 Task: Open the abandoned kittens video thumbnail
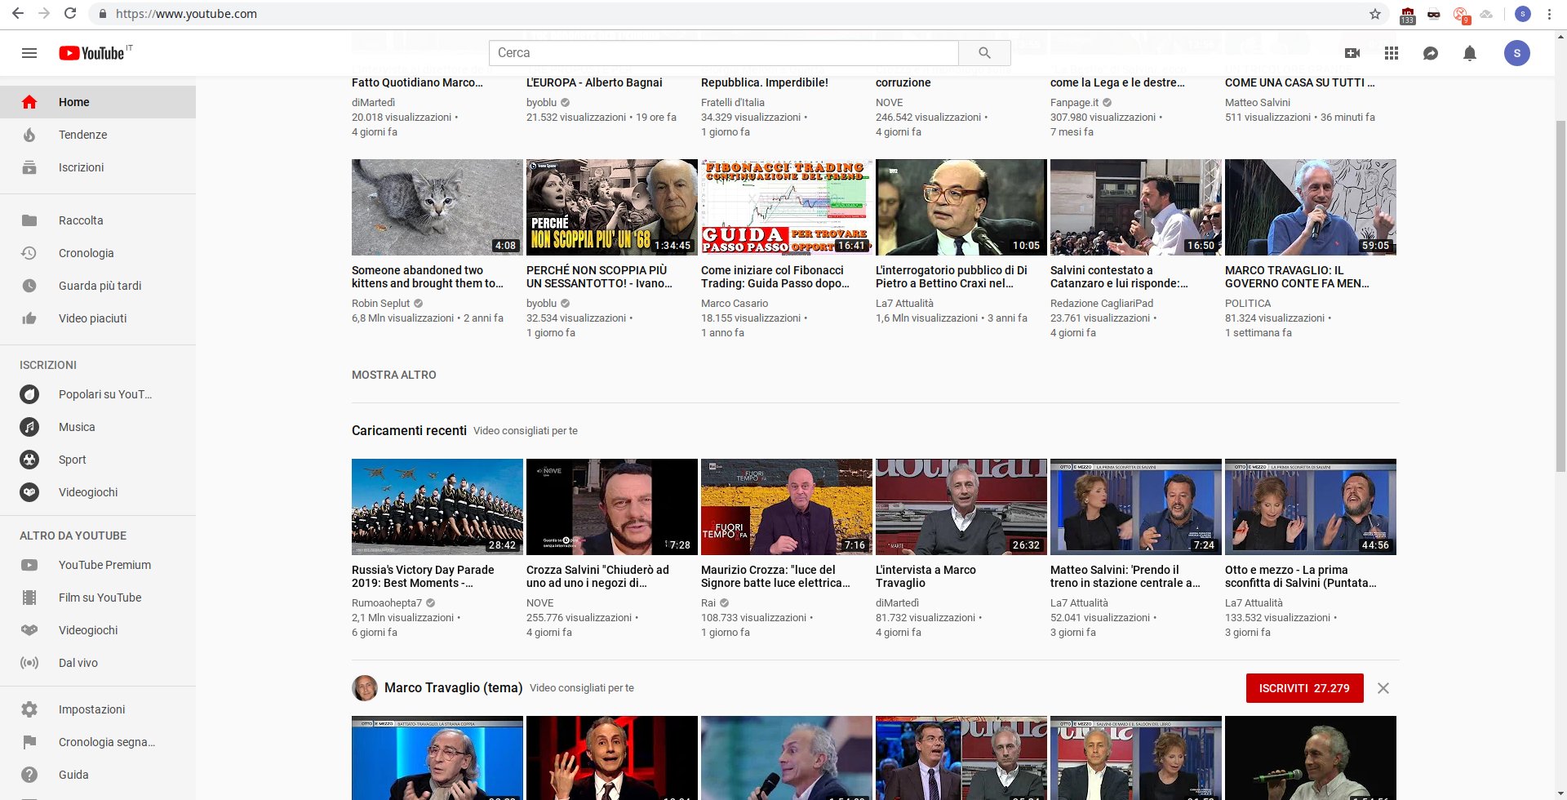tap(437, 207)
